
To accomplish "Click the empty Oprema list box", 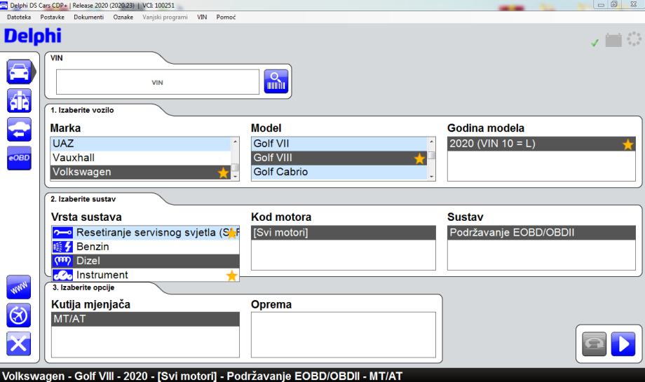I will tap(344, 335).
